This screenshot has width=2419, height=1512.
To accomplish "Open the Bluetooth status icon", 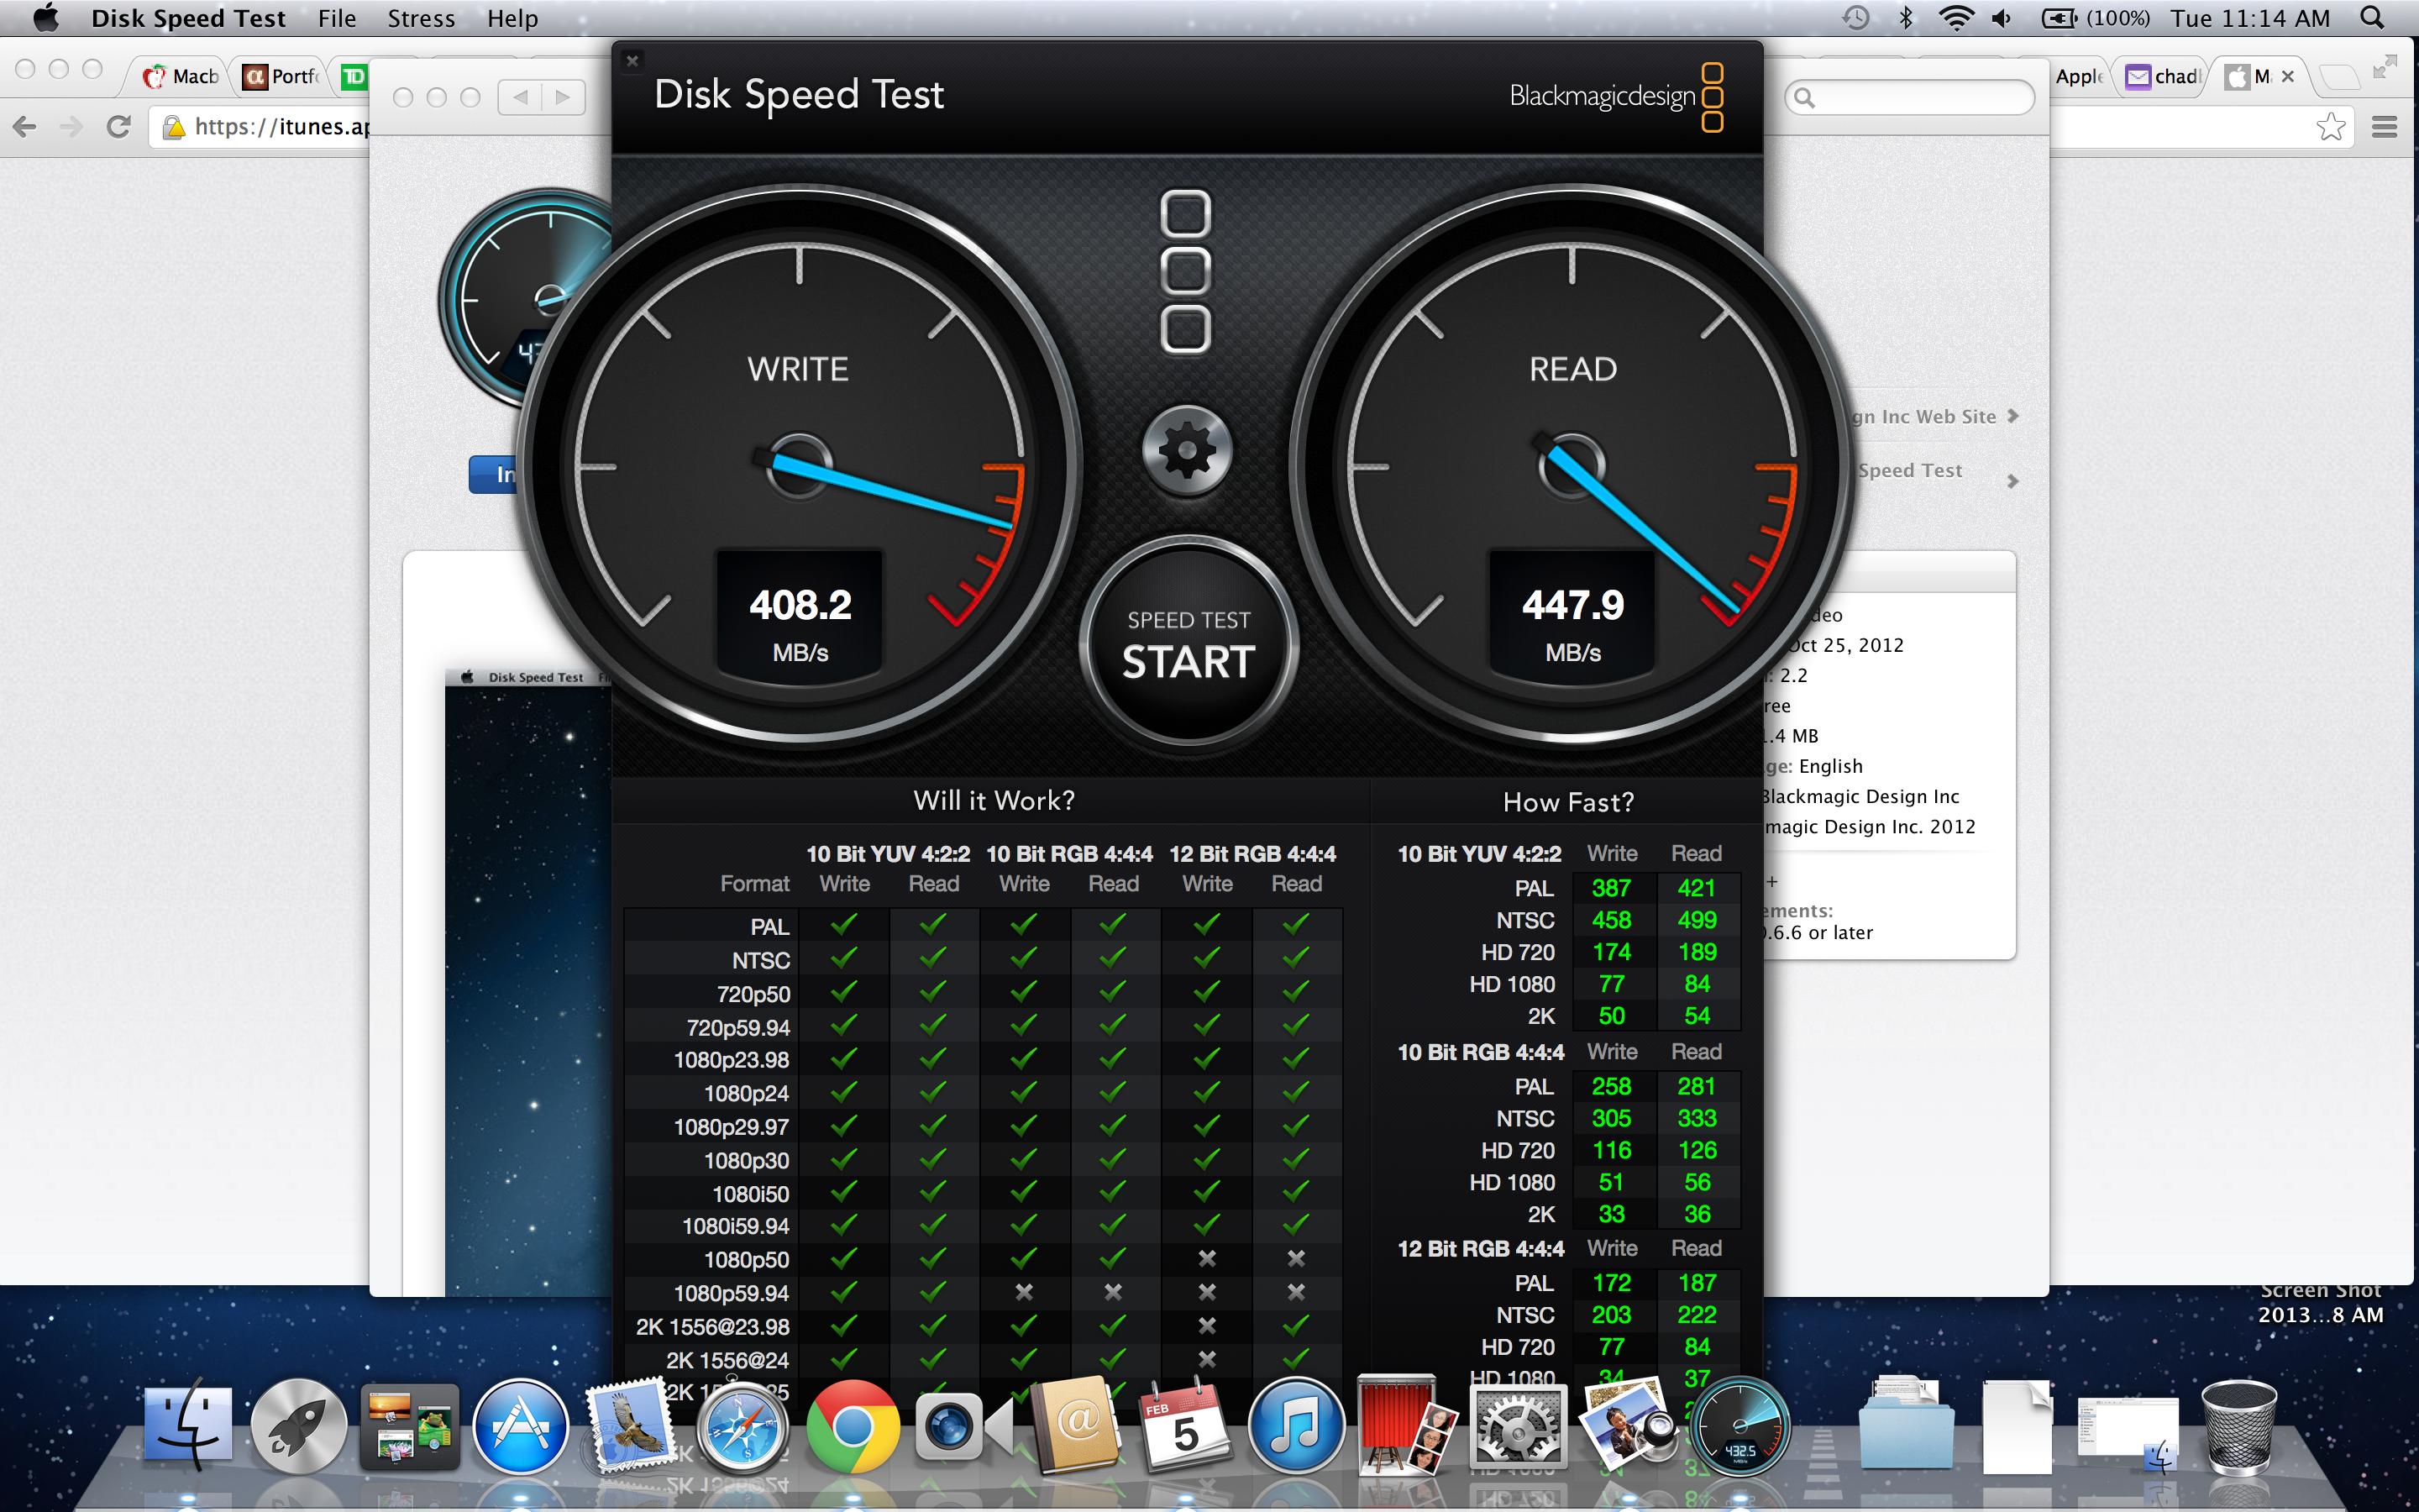I will (1905, 18).
